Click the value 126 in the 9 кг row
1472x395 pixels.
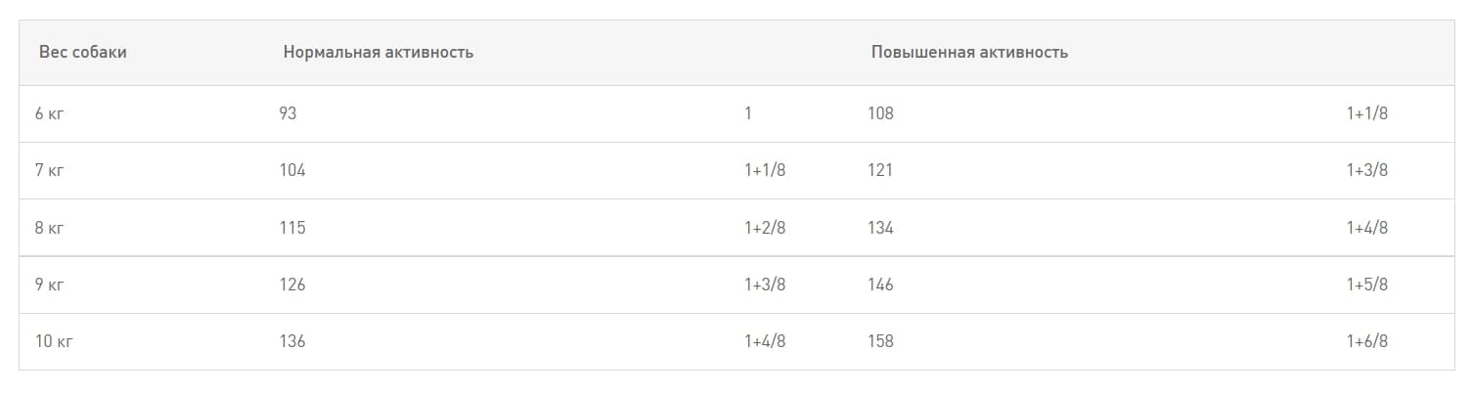[291, 285]
